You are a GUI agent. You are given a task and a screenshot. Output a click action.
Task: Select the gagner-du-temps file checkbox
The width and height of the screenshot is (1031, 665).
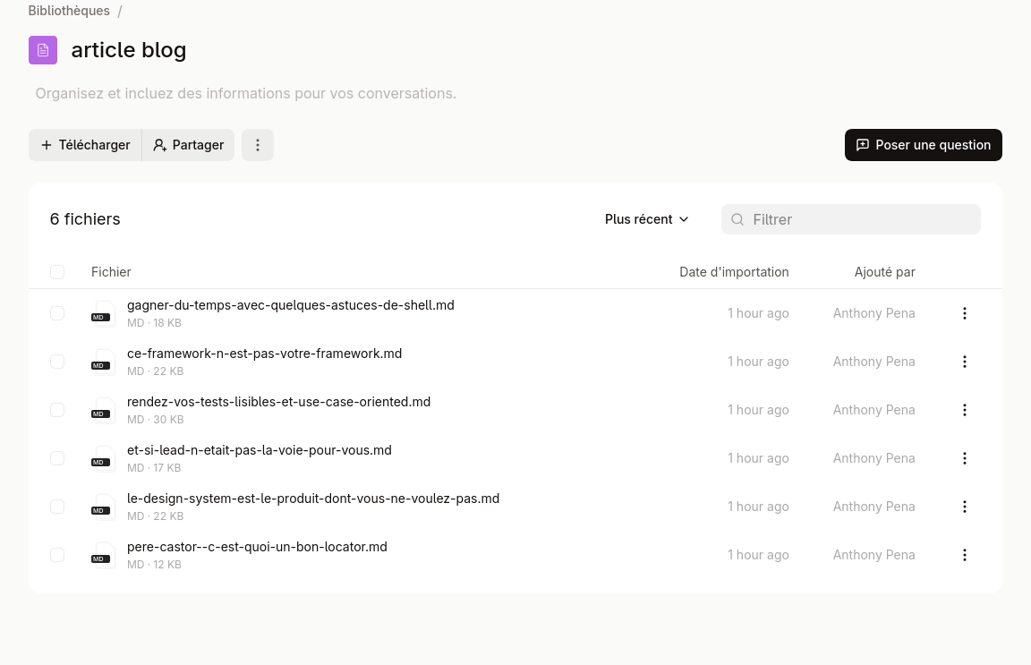click(x=57, y=313)
